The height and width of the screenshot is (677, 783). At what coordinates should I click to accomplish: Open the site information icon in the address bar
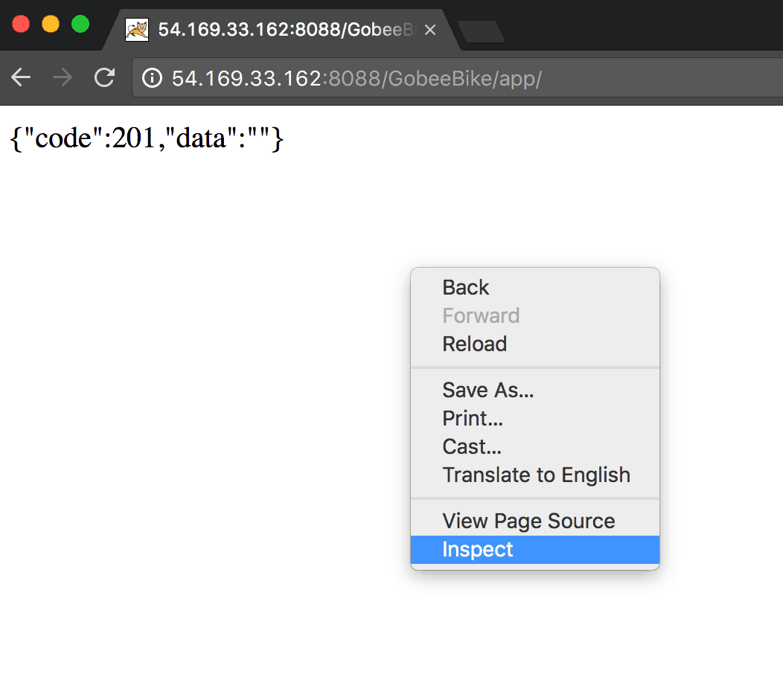pos(152,78)
